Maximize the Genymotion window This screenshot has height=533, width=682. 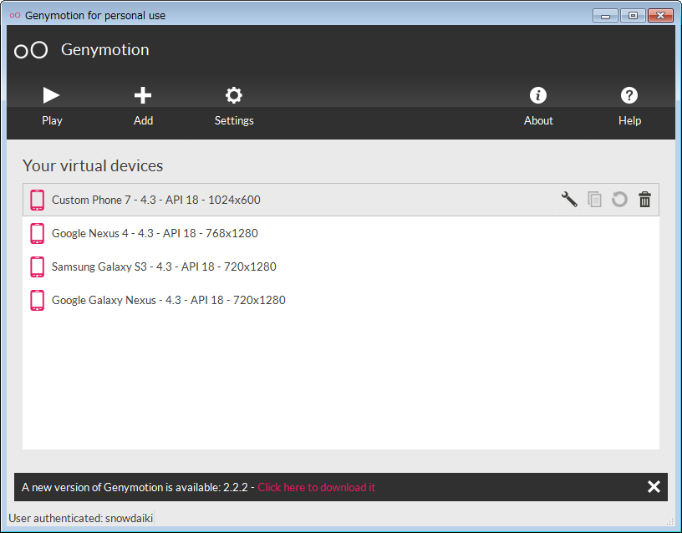click(633, 16)
